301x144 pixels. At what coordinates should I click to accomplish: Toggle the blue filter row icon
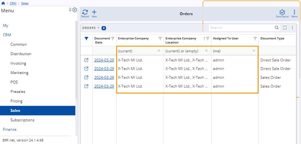pyautogui.click(x=86, y=38)
